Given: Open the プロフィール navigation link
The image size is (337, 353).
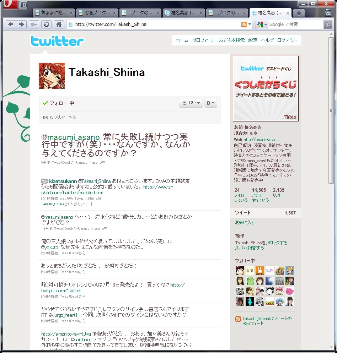Looking at the screenshot, I should pos(204,40).
